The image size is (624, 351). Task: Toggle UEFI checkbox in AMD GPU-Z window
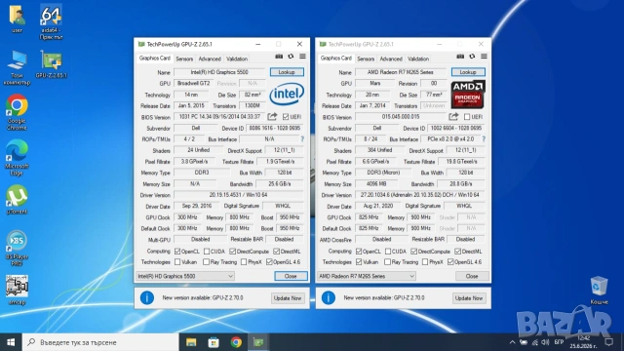[467, 117]
